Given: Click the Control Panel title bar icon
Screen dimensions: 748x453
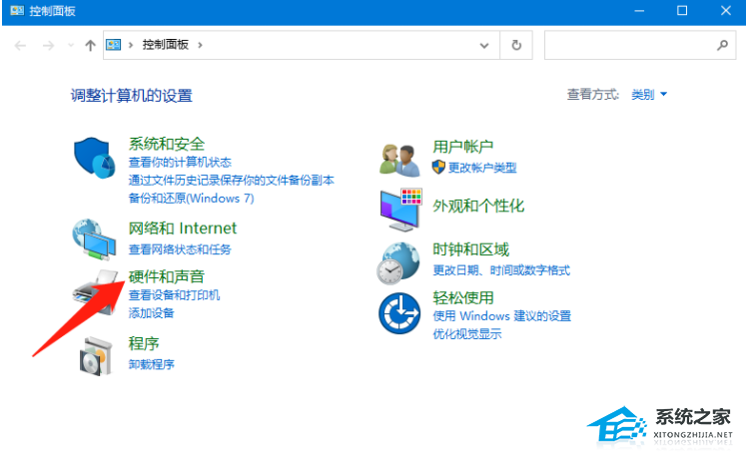Looking at the screenshot, I should click(x=17, y=11).
